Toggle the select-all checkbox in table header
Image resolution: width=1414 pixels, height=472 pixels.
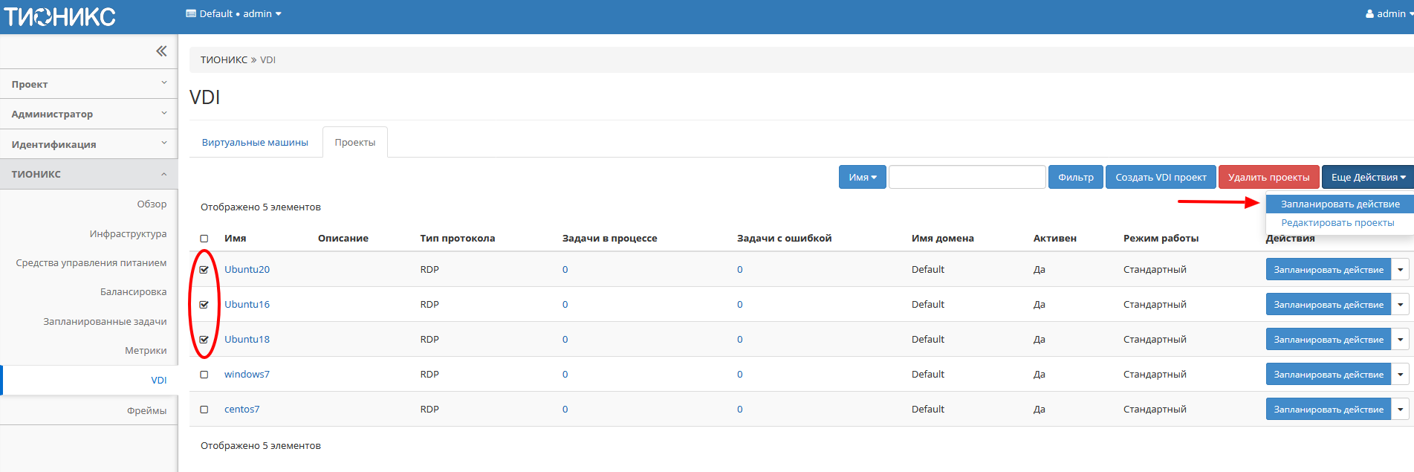204,239
